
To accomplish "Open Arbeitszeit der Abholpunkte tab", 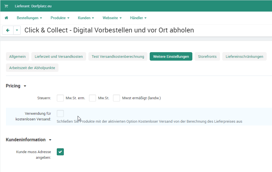I will click(32, 68).
